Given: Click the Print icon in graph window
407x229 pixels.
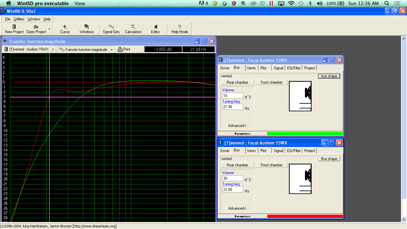Looking at the screenshot, I should [x=120, y=49].
